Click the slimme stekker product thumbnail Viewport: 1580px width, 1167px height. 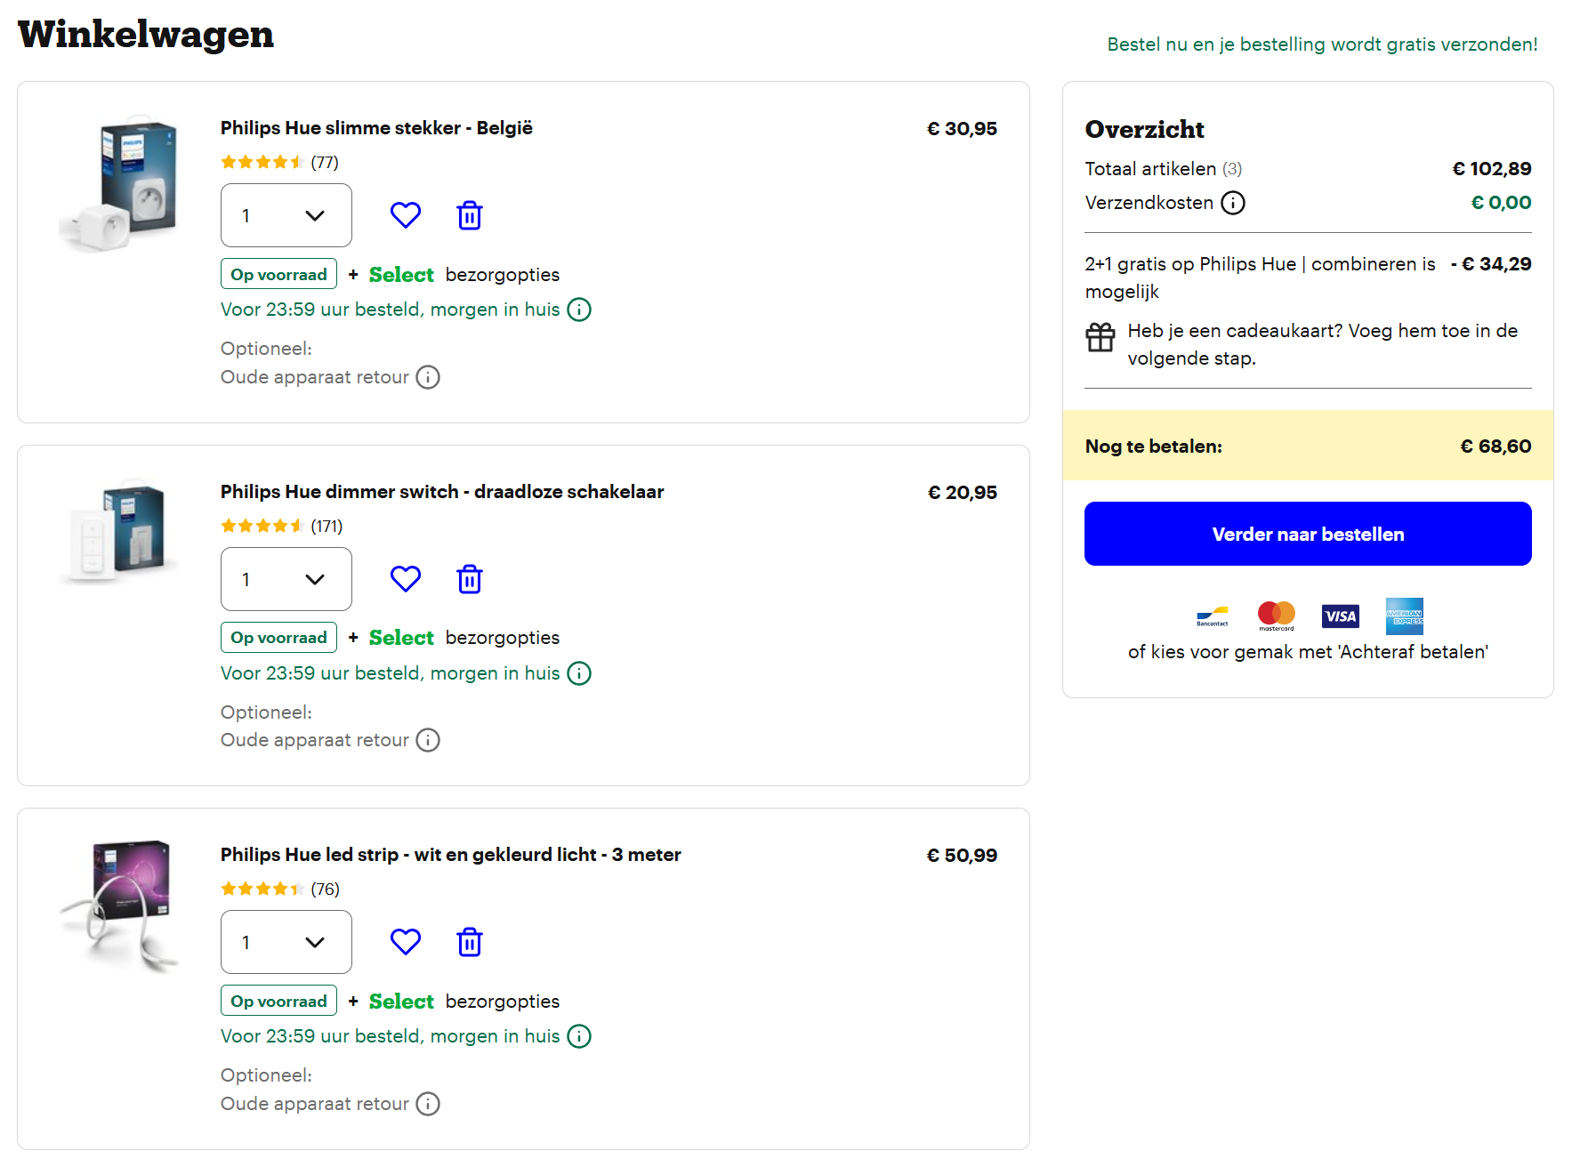(119, 183)
